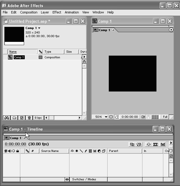Open the Animation menu
The width and height of the screenshot is (180, 186).
coord(72,12)
